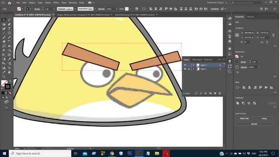
Task: Open Edit Toolbar three-dots button
Action: (x=7, y=108)
